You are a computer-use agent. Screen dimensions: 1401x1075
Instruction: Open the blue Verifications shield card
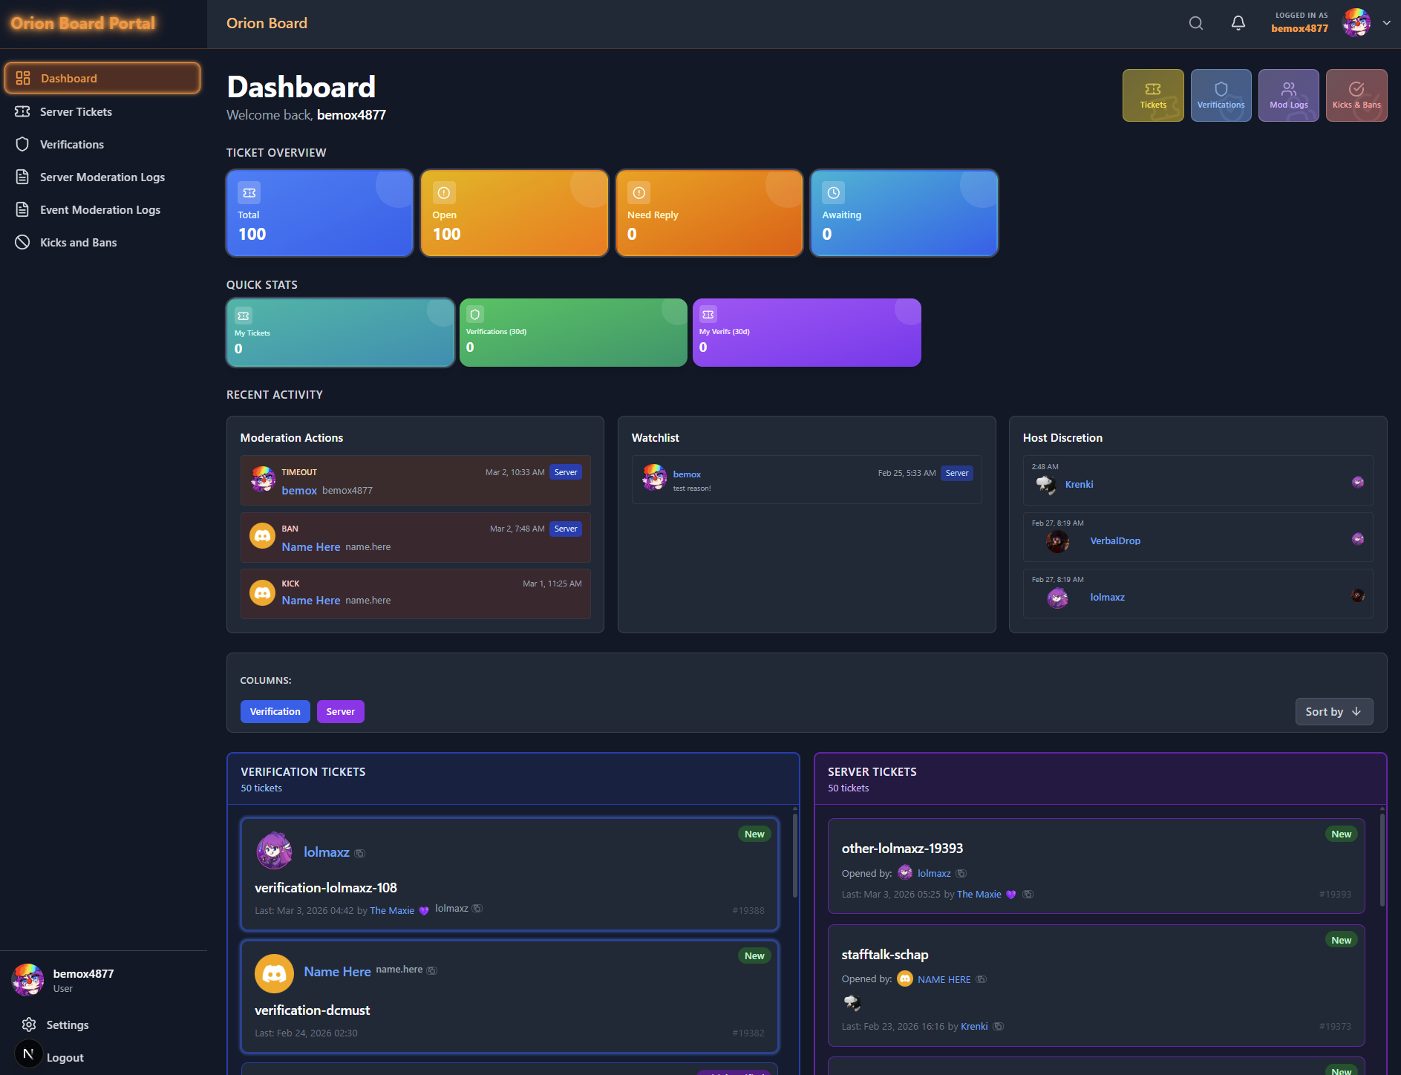tap(1221, 95)
